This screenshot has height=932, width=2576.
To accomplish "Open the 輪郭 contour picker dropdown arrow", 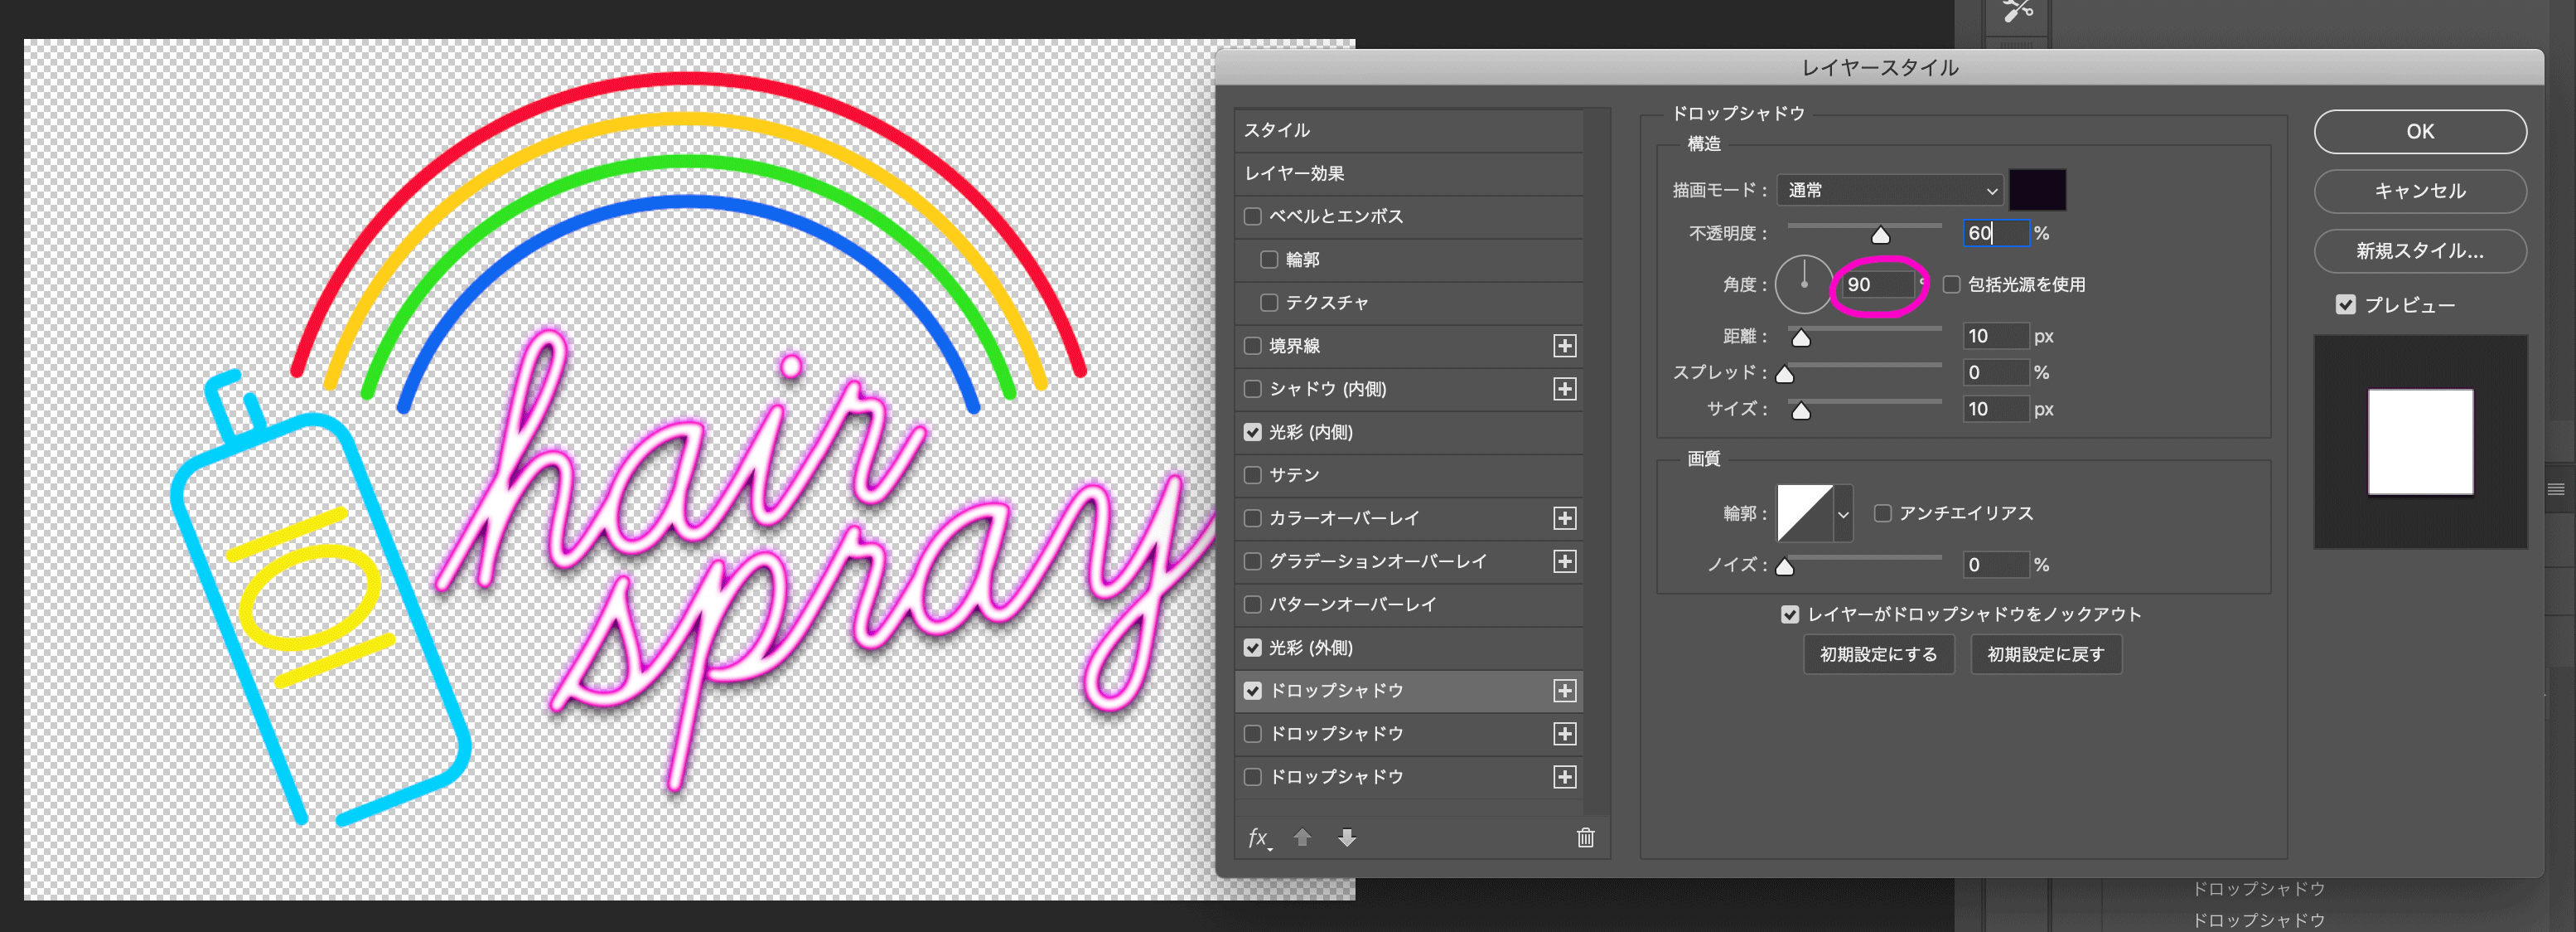I will (x=1843, y=513).
